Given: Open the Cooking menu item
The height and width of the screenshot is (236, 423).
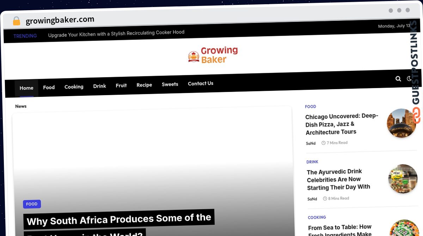Looking at the screenshot, I should click(74, 87).
